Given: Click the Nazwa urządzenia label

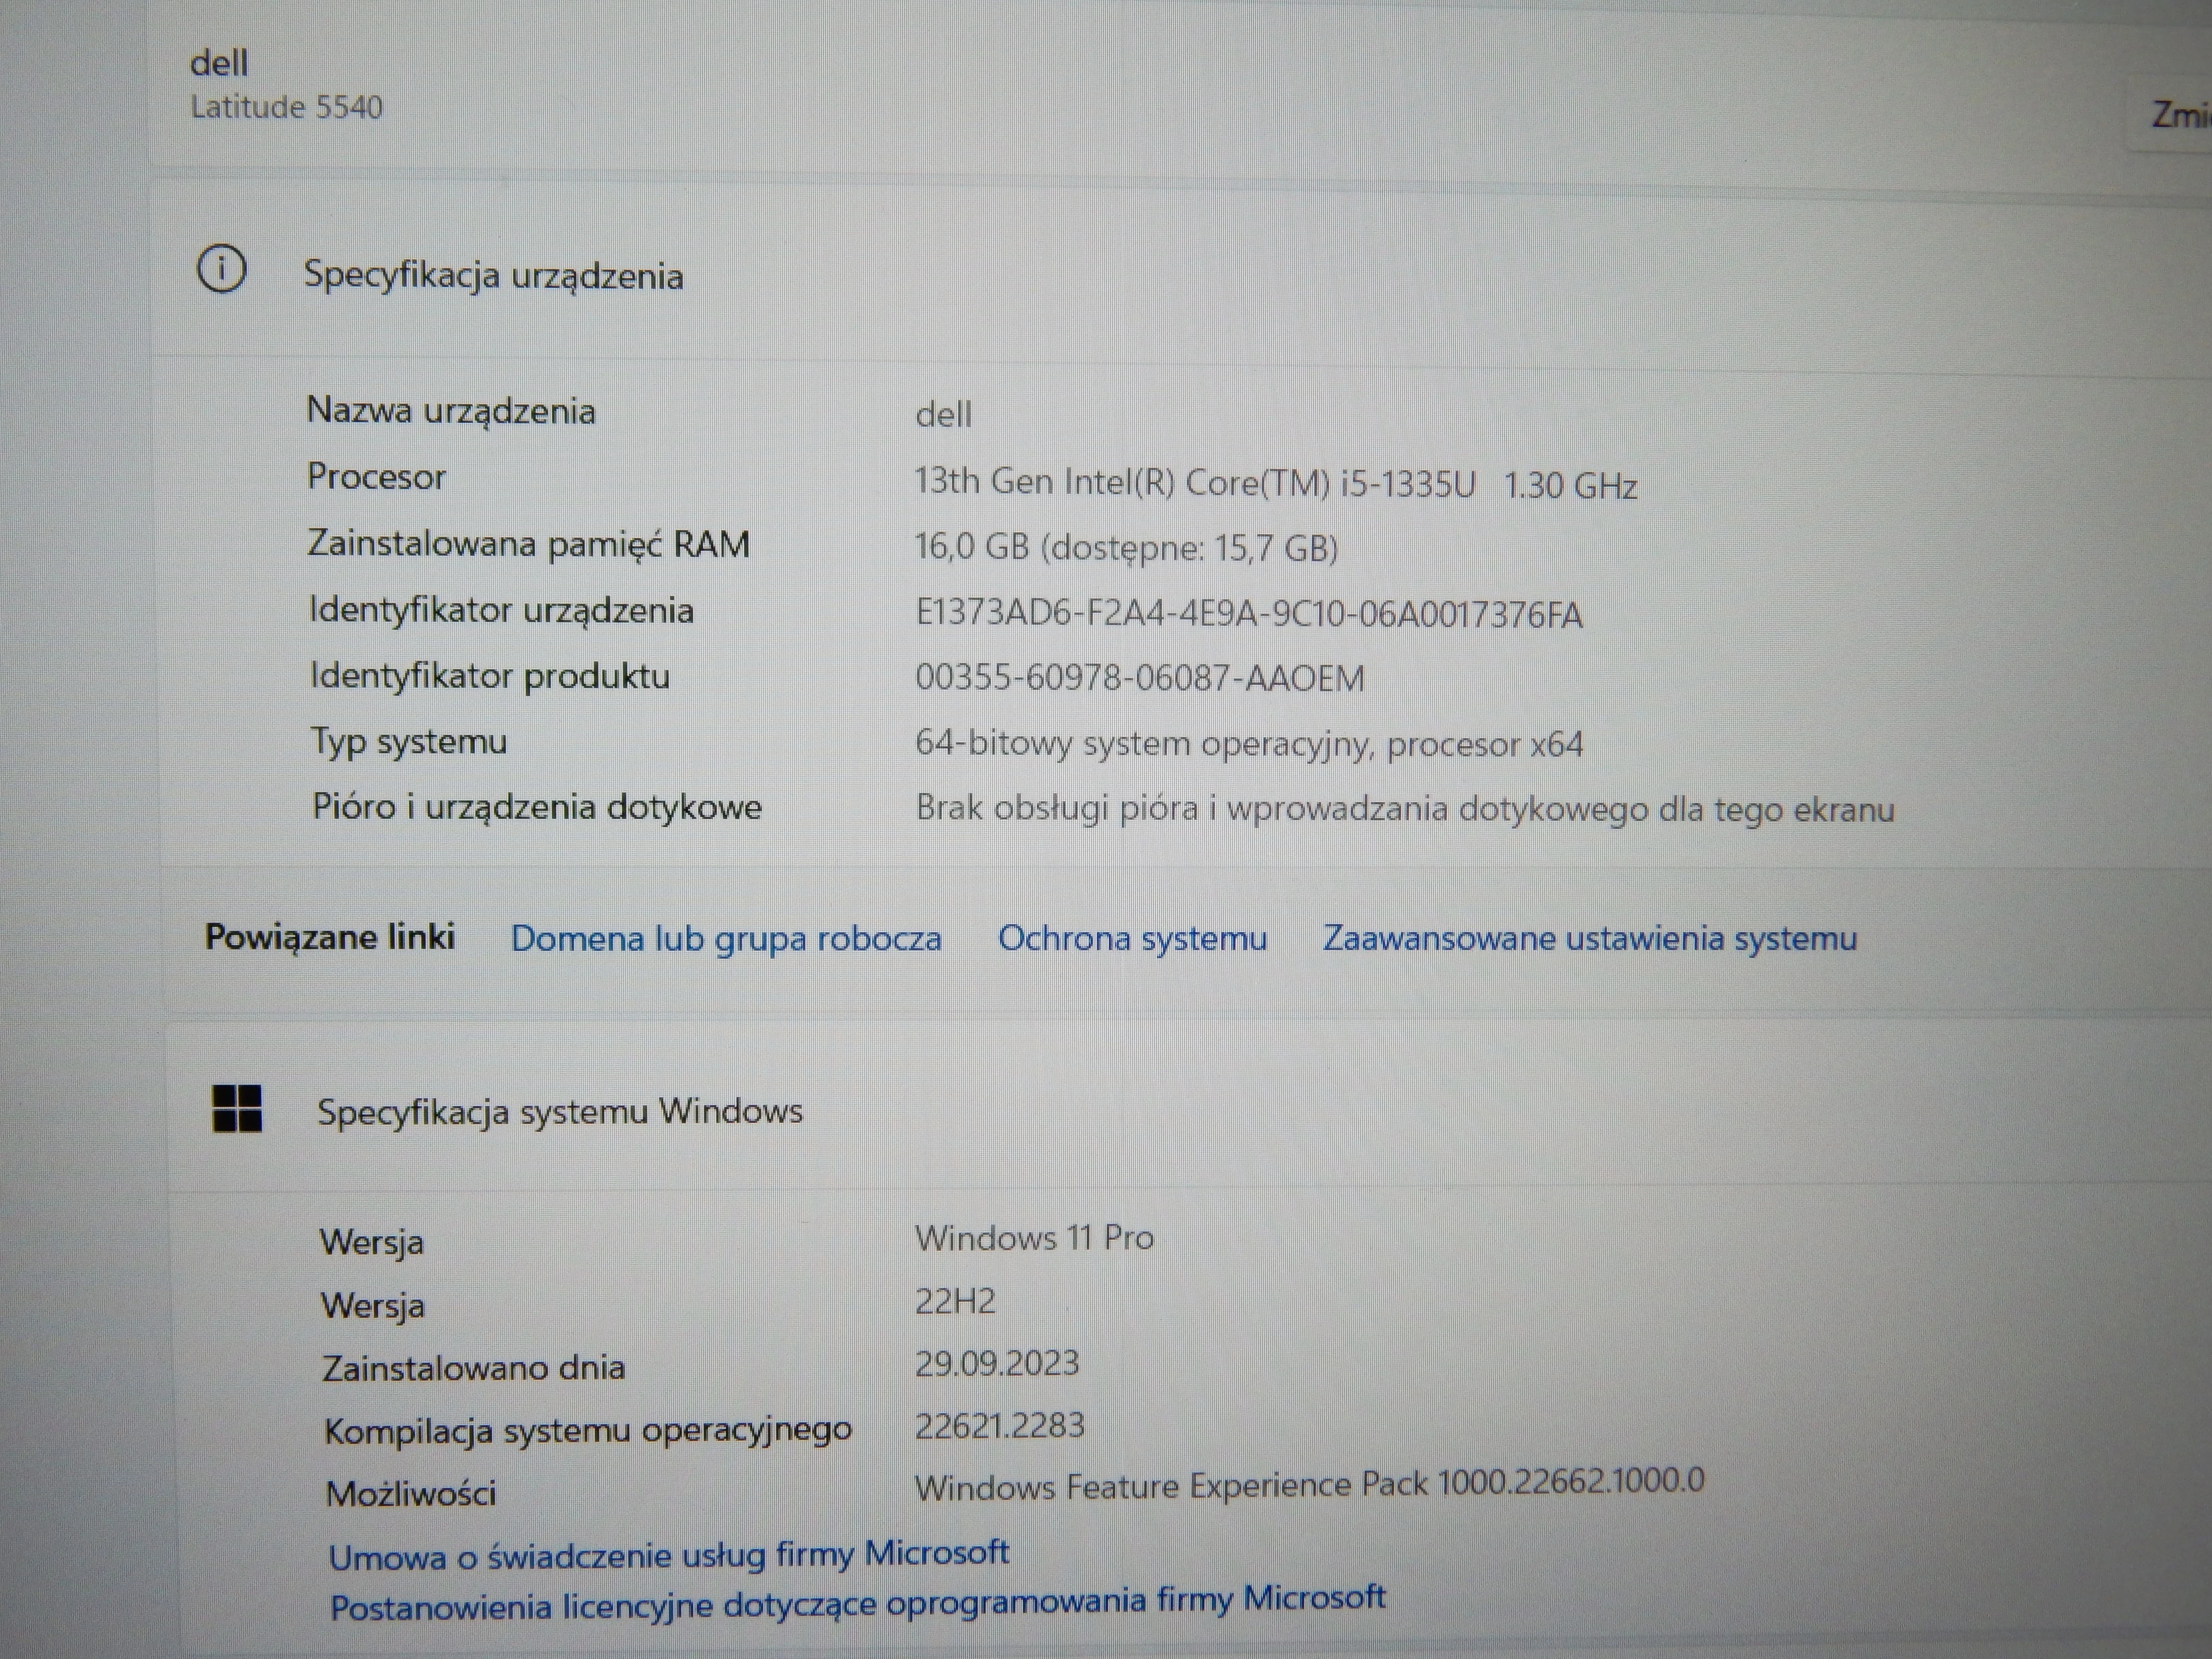Looking at the screenshot, I should 451,411.
